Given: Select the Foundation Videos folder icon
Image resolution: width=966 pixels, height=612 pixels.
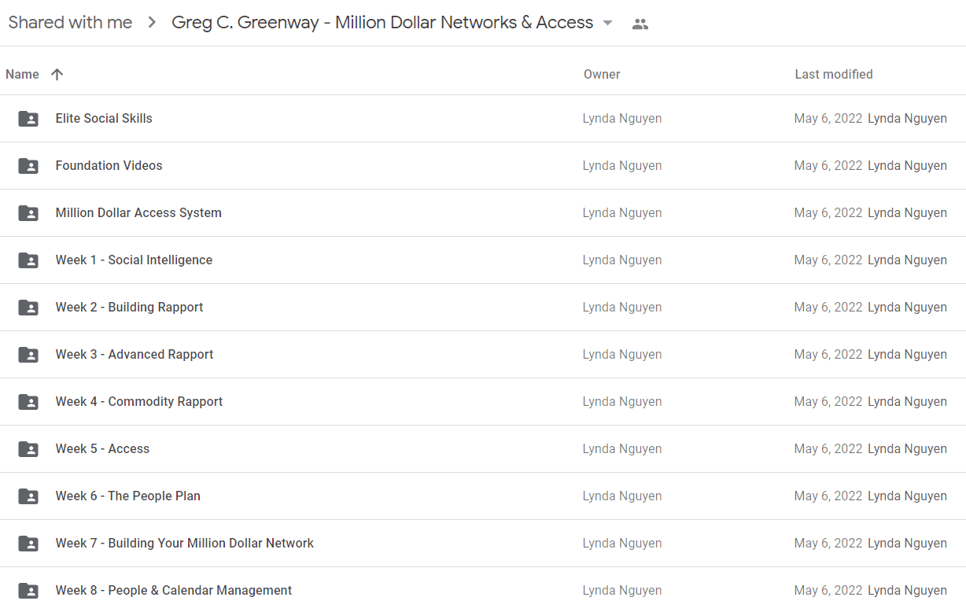Looking at the screenshot, I should click(28, 166).
